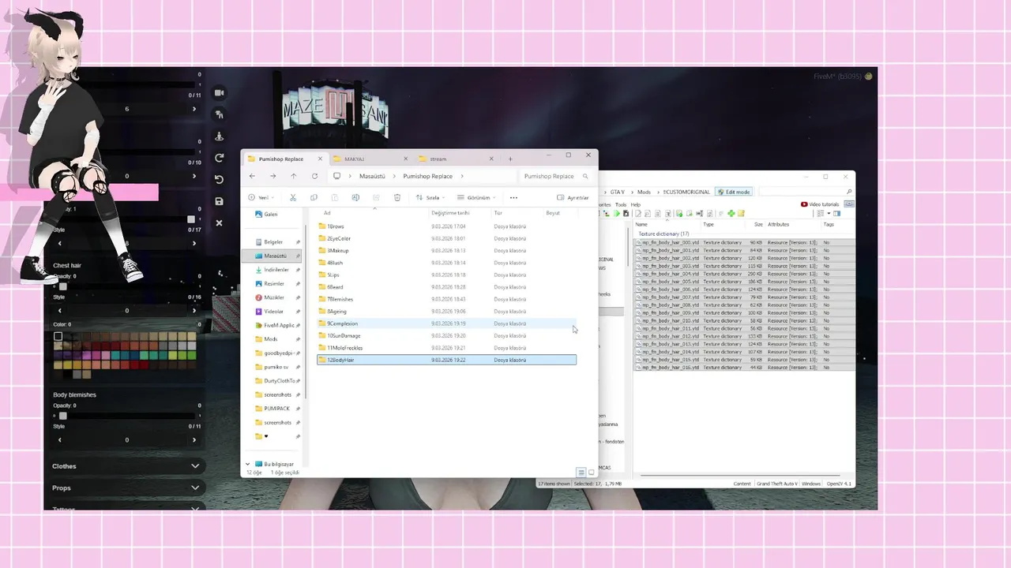This screenshot has height=568, width=1011.
Task: Click the scissors Cut icon in Explorer
Action: pos(292,197)
